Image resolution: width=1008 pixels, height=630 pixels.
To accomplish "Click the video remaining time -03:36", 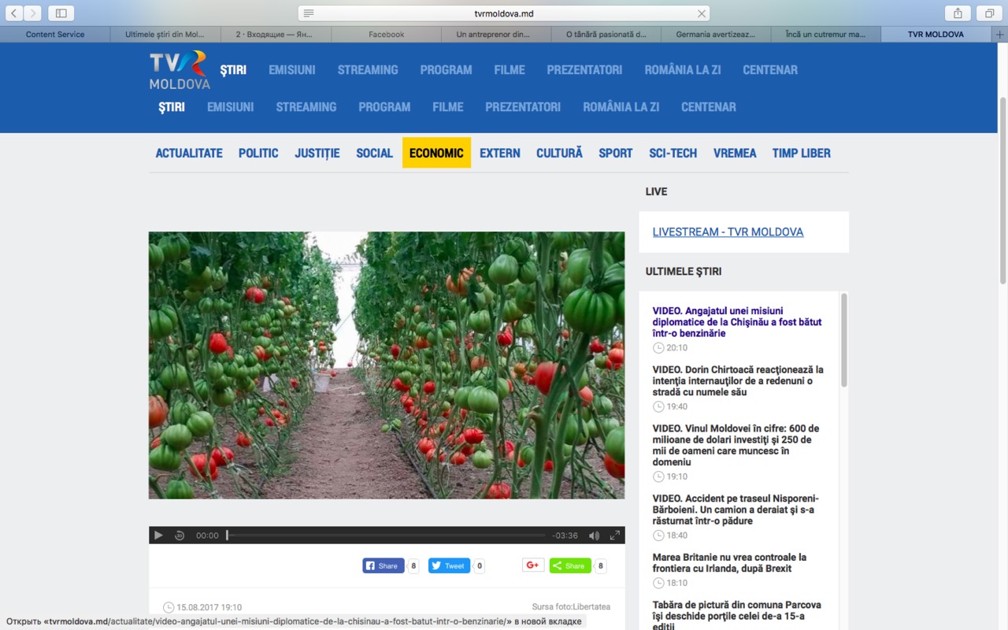I will coord(565,535).
